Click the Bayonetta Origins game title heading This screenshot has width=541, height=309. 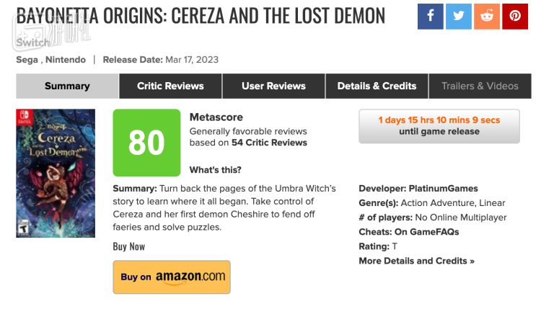click(201, 15)
